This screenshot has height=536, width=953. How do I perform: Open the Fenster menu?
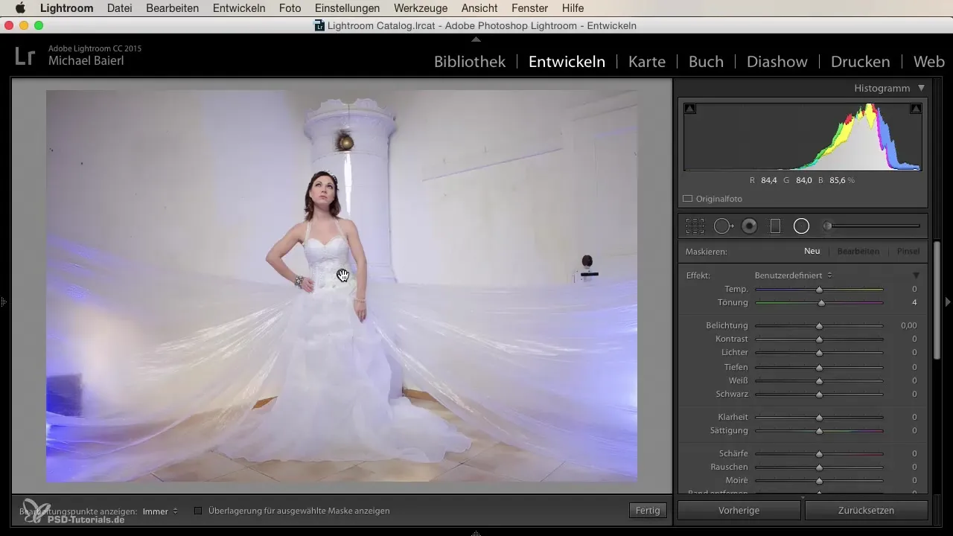pos(529,8)
